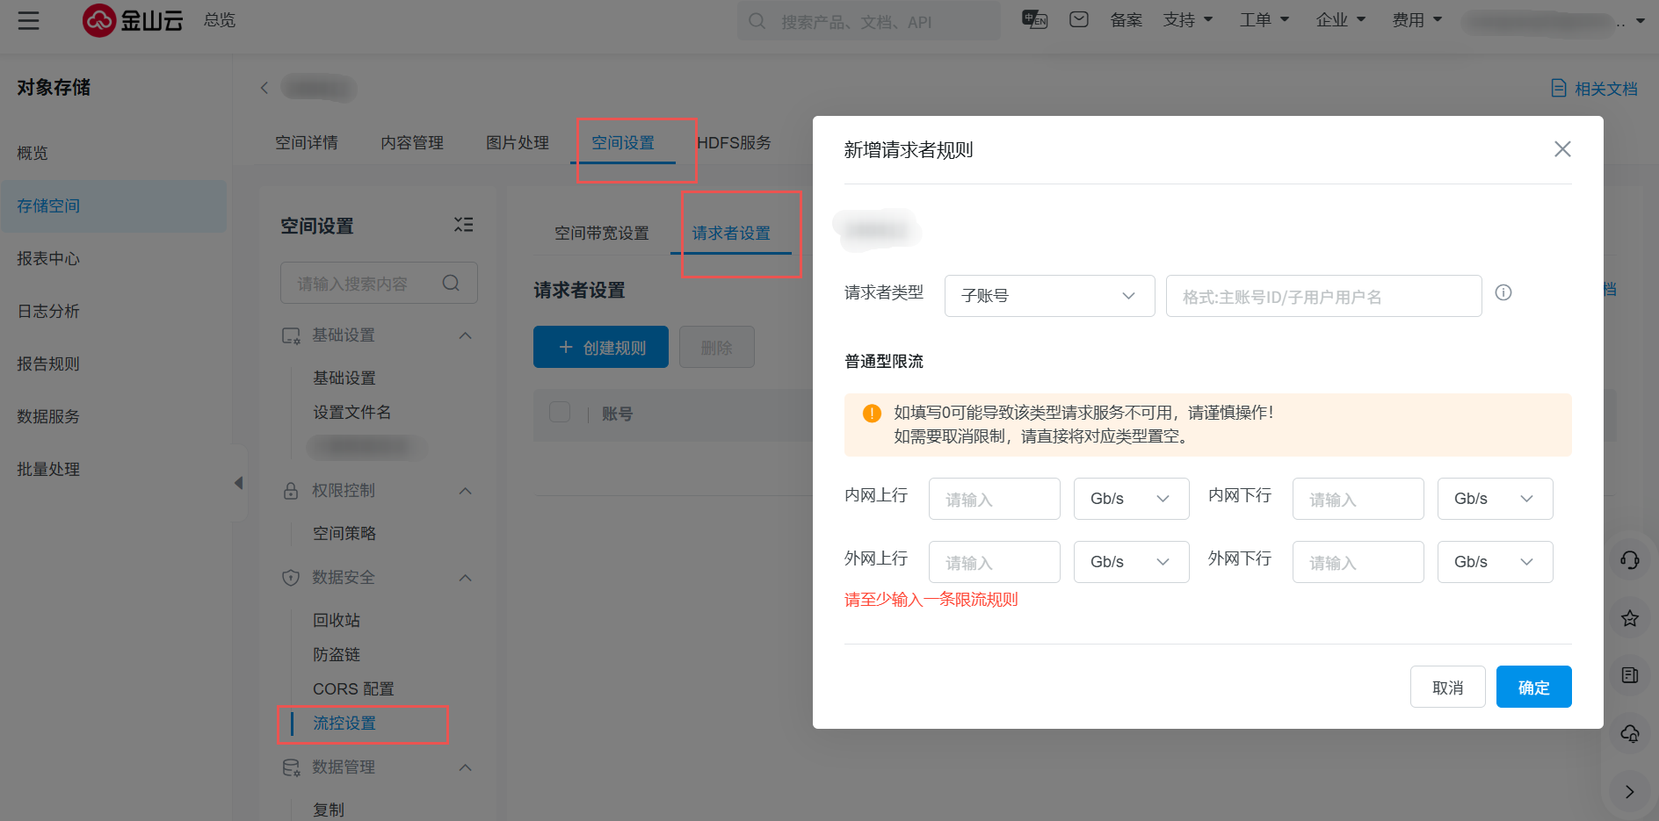Image resolution: width=1659 pixels, height=821 pixels.
Task: Click the back arrow beside bucket name
Action: coord(264,88)
